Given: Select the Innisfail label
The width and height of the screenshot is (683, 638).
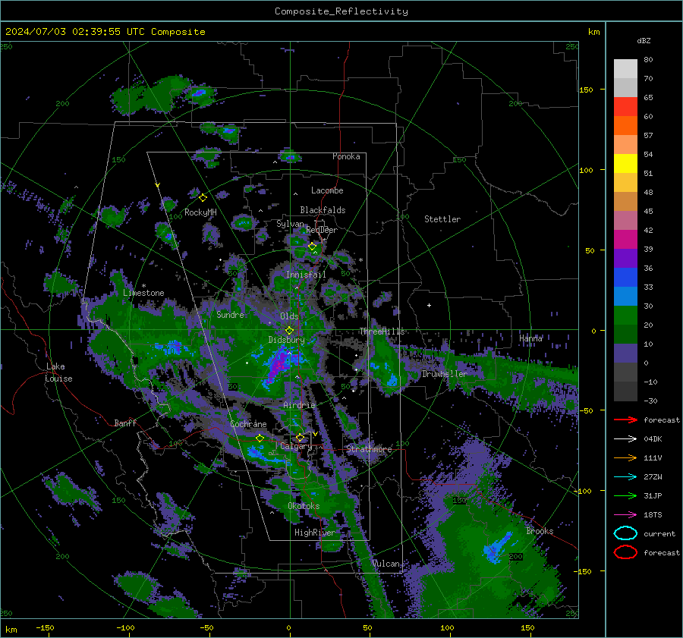Looking at the screenshot, I should [306, 275].
